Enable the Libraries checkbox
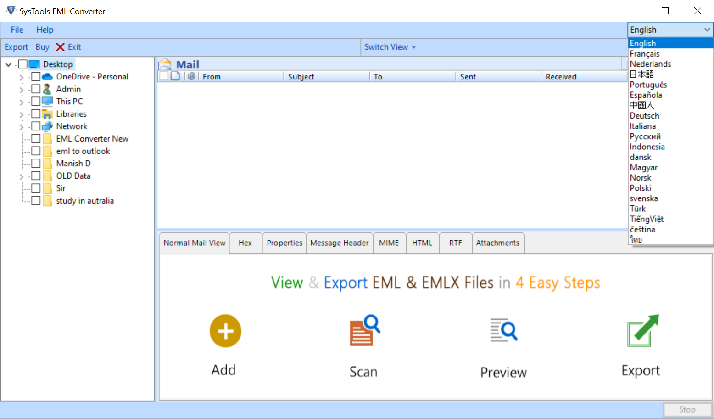 click(x=36, y=114)
